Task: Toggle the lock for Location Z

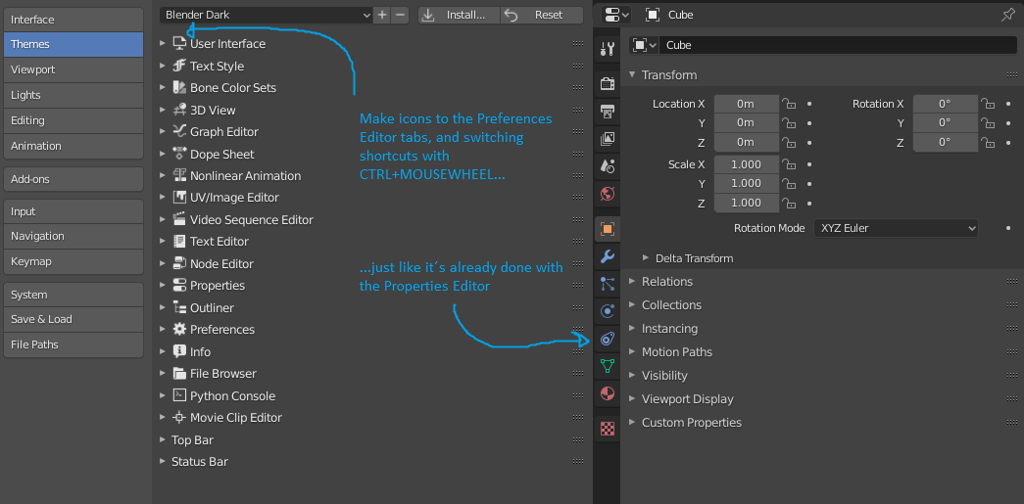Action: tap(790, 142)
